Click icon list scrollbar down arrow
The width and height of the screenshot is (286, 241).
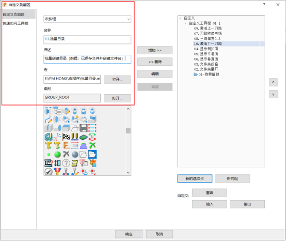(128, 173)
